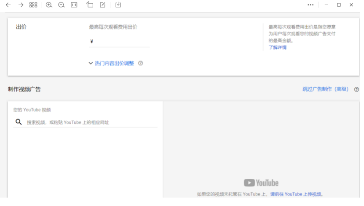Screen dimensions: 364x206
Task: Rotate the image with the rotate icon
Action: (90, 5)
